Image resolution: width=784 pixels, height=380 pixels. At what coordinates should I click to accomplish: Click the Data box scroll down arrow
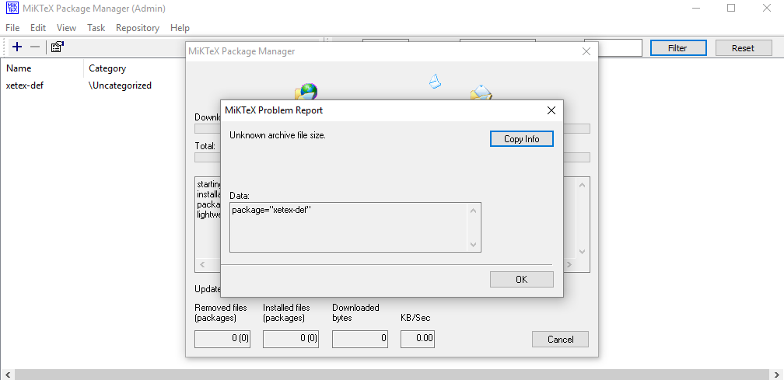[x=474, y=245]
